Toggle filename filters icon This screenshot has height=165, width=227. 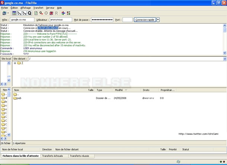pyautogui.click(x=68, y=13)
